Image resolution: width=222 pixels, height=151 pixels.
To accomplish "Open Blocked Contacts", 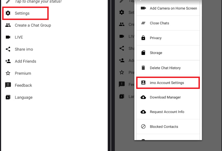I will tap(168, 127).
